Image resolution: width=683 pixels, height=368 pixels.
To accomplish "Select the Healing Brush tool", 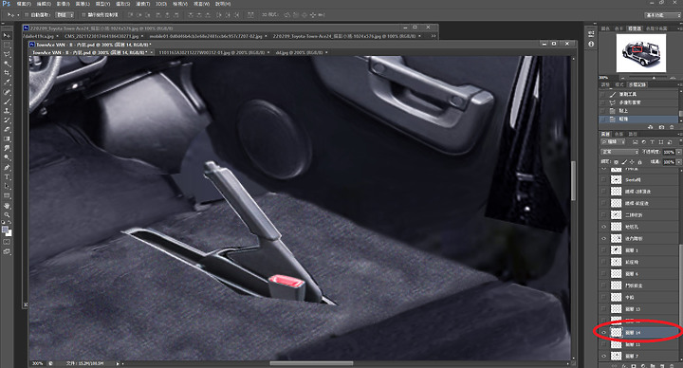I will coord(7,92).
